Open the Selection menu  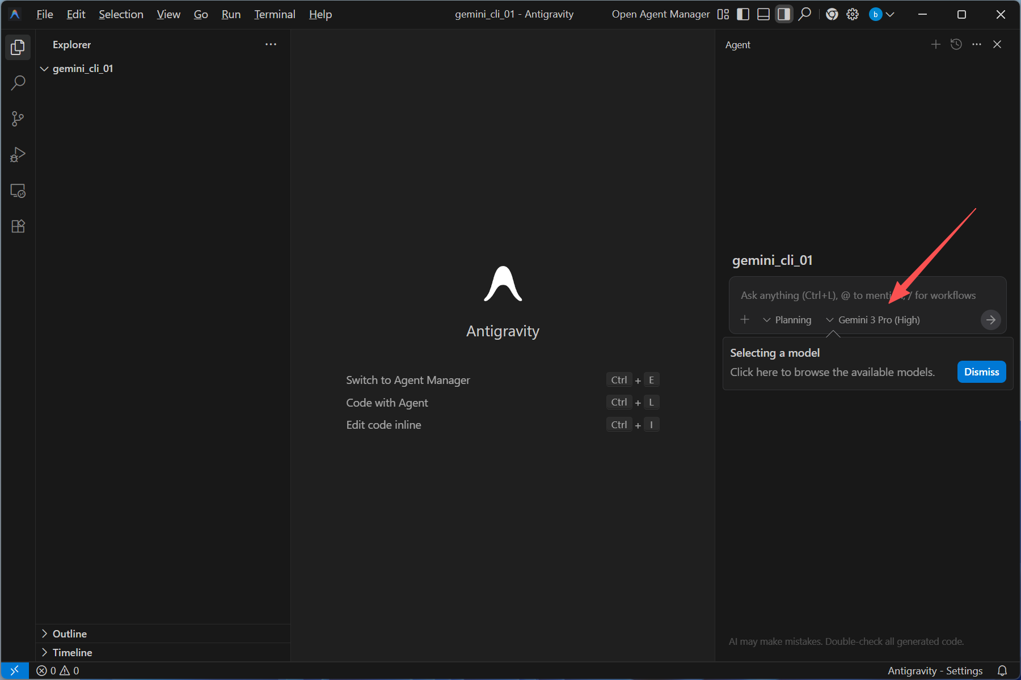tap(121, 14)
